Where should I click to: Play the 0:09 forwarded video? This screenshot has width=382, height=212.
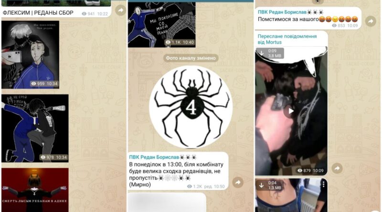(291, 111)
